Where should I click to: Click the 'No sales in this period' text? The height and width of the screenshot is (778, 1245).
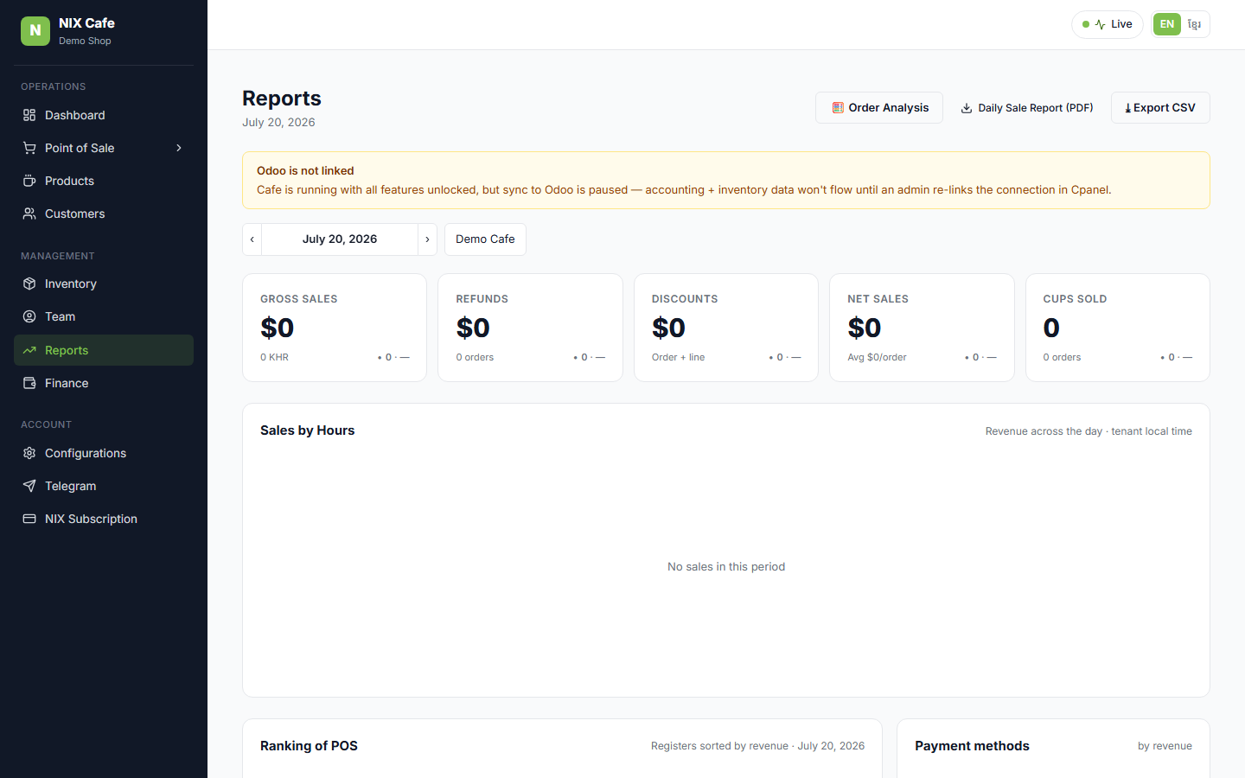click(x=726, y=567)
